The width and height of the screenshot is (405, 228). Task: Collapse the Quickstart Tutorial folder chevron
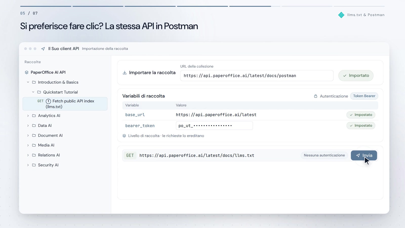click(33, 92)
